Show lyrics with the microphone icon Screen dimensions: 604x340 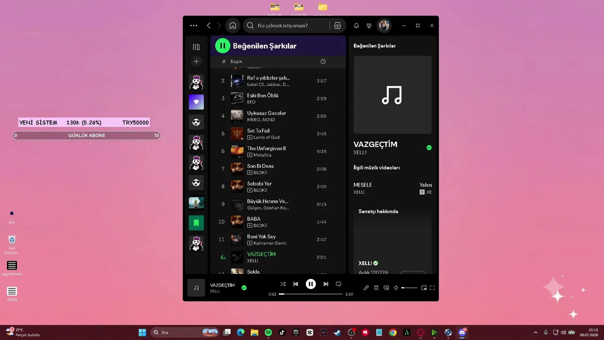[x=366, y=288]
